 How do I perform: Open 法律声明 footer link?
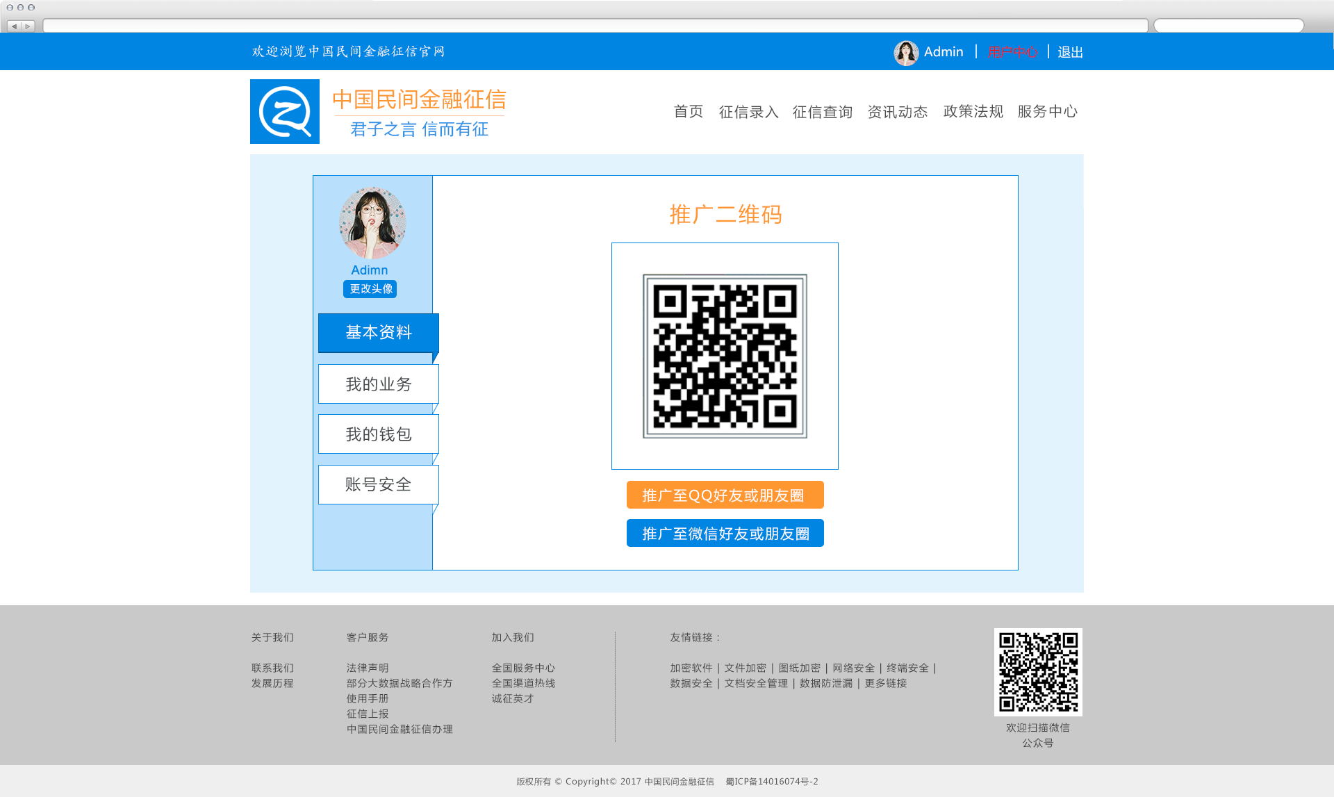(368, 668)
